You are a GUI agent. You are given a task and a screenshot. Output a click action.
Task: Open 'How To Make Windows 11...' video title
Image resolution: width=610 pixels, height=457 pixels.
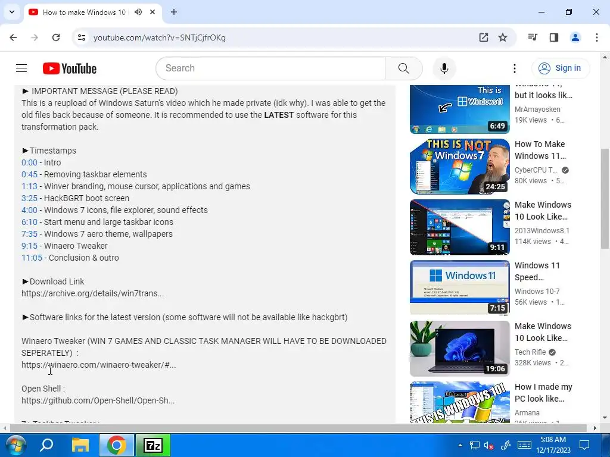click(540, 150)
